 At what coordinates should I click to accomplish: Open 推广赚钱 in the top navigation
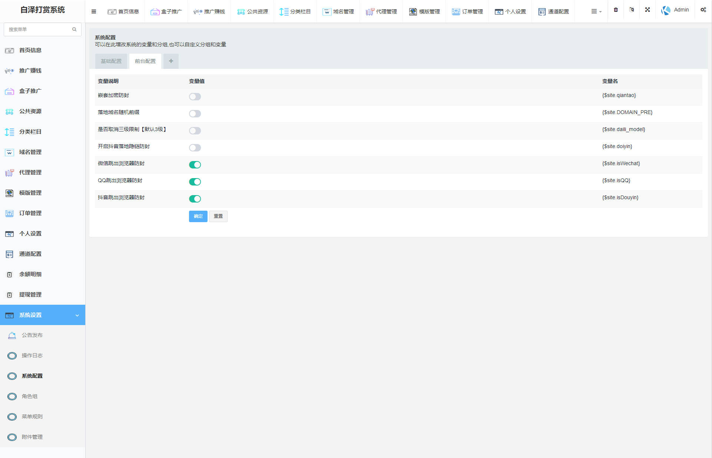[209, 11]
